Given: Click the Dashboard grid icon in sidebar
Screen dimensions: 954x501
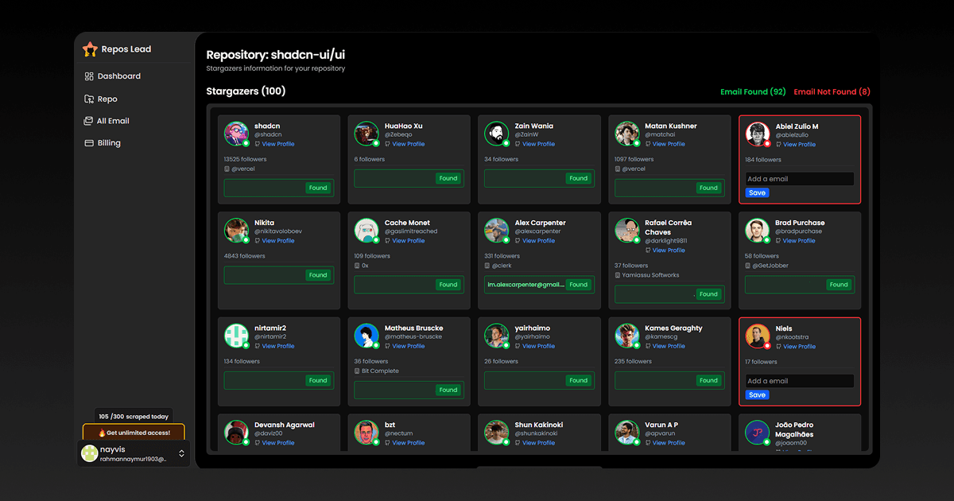Looking at the screenshot, I should (x=89, y=76).
